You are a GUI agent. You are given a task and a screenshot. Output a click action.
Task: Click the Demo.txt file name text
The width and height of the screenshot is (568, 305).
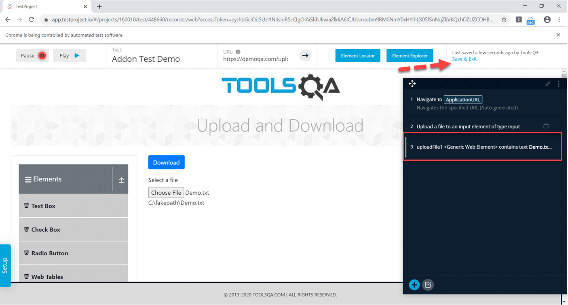point(197,193)
